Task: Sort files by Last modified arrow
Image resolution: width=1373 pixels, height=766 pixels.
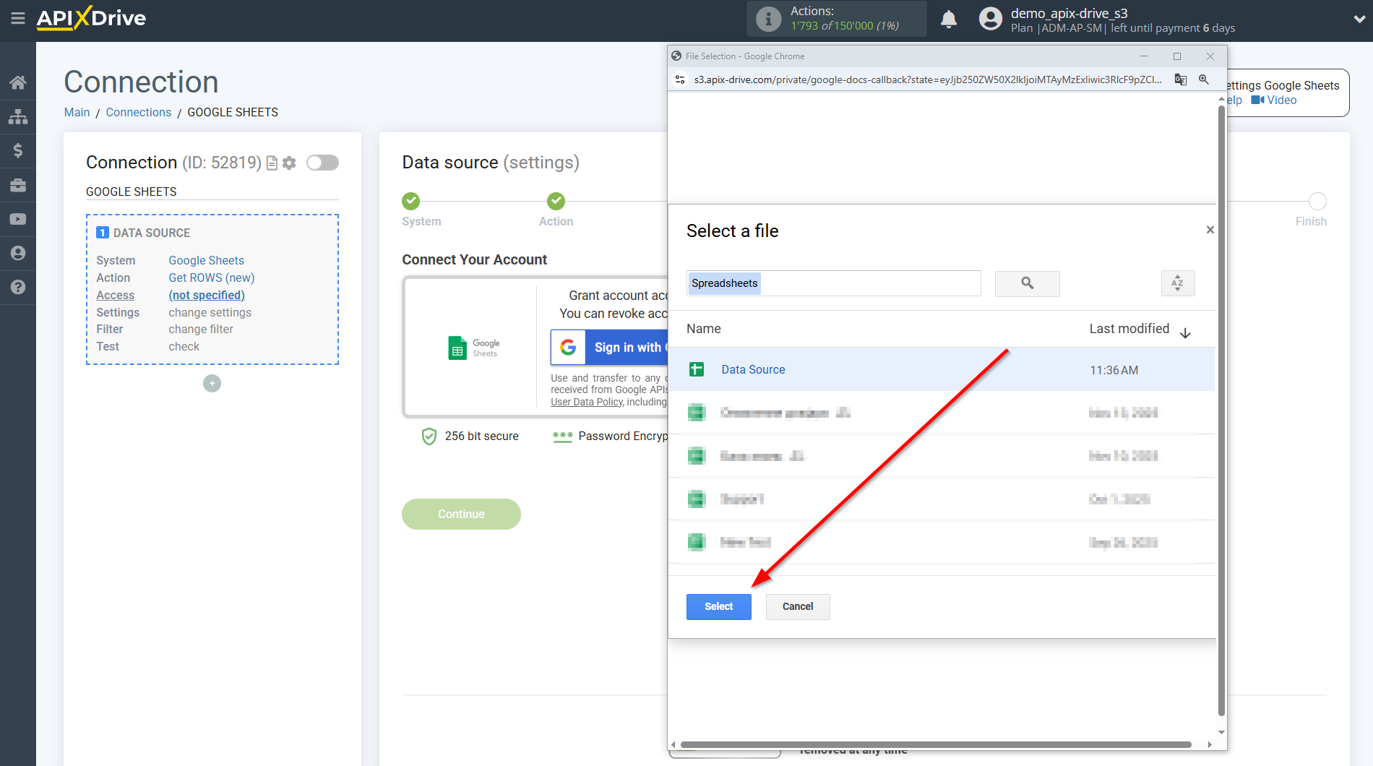Action: coord(1185,333)
